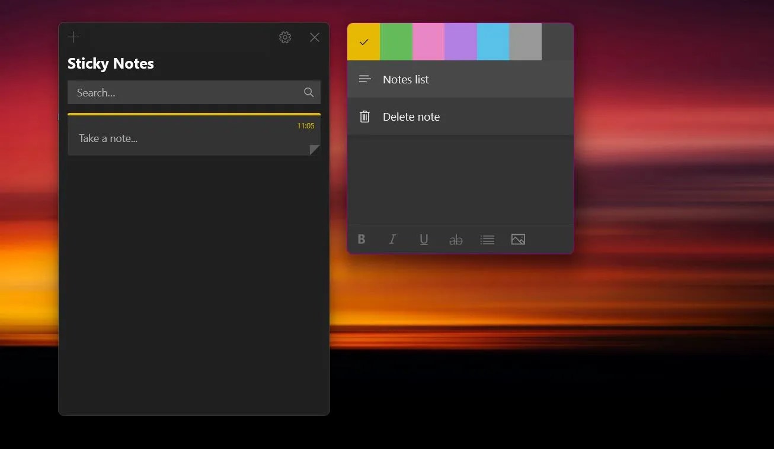Click the Notes list icon
The height and width of the screenshot is (449, 774).
click(x=364, y=79)
